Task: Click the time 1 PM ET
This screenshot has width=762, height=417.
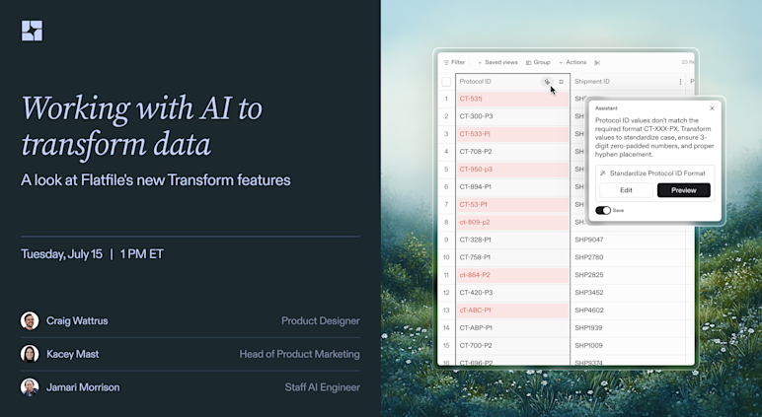Action: pyautogui.click(x=141, y=254)
